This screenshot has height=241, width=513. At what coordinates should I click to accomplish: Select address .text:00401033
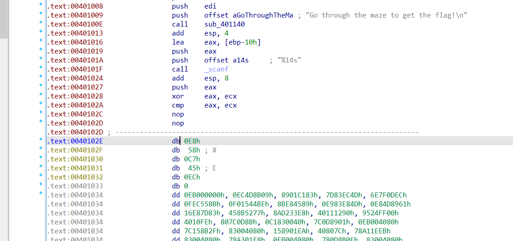click(75, 186)
